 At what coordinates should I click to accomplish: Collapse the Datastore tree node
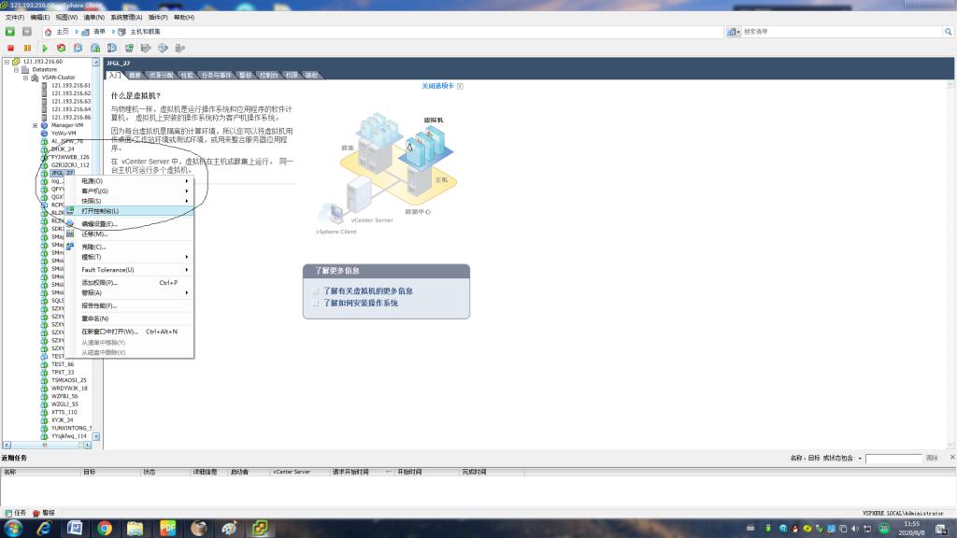pyautogui.click(x=17, y=69)
